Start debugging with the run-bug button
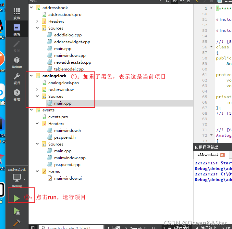This screenshot has width=232, height=229. point(17,211)
